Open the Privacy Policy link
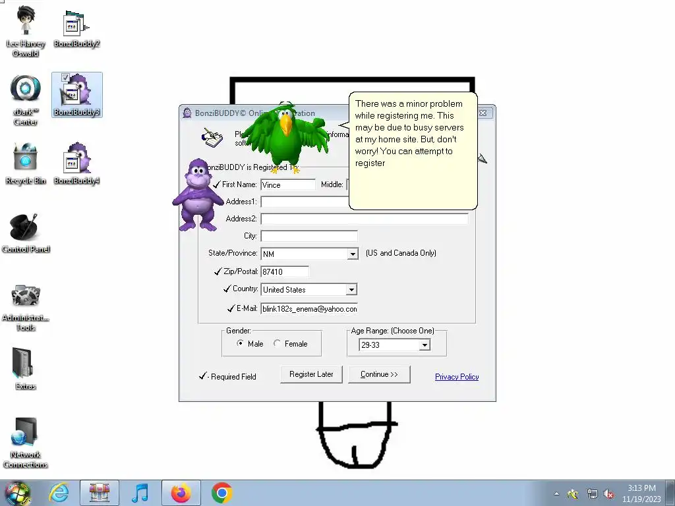675x506 pixels. (x=457, y=377)
